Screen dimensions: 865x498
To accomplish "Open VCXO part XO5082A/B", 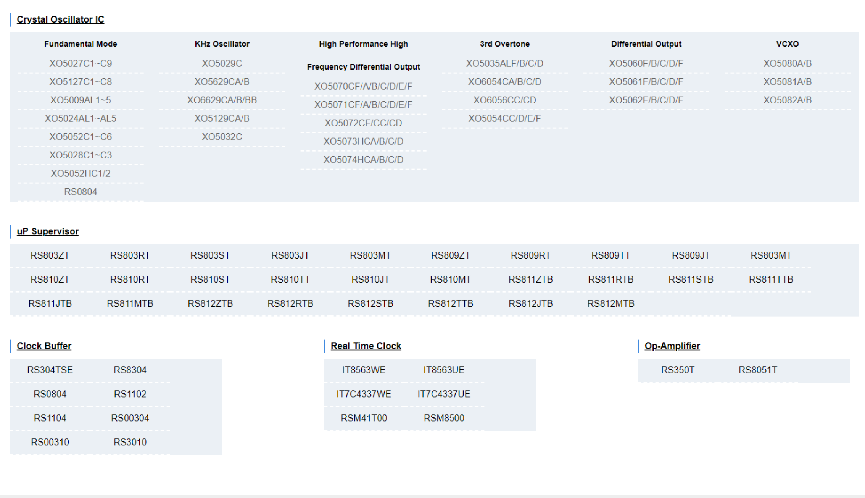I will (x=787, y=100).
